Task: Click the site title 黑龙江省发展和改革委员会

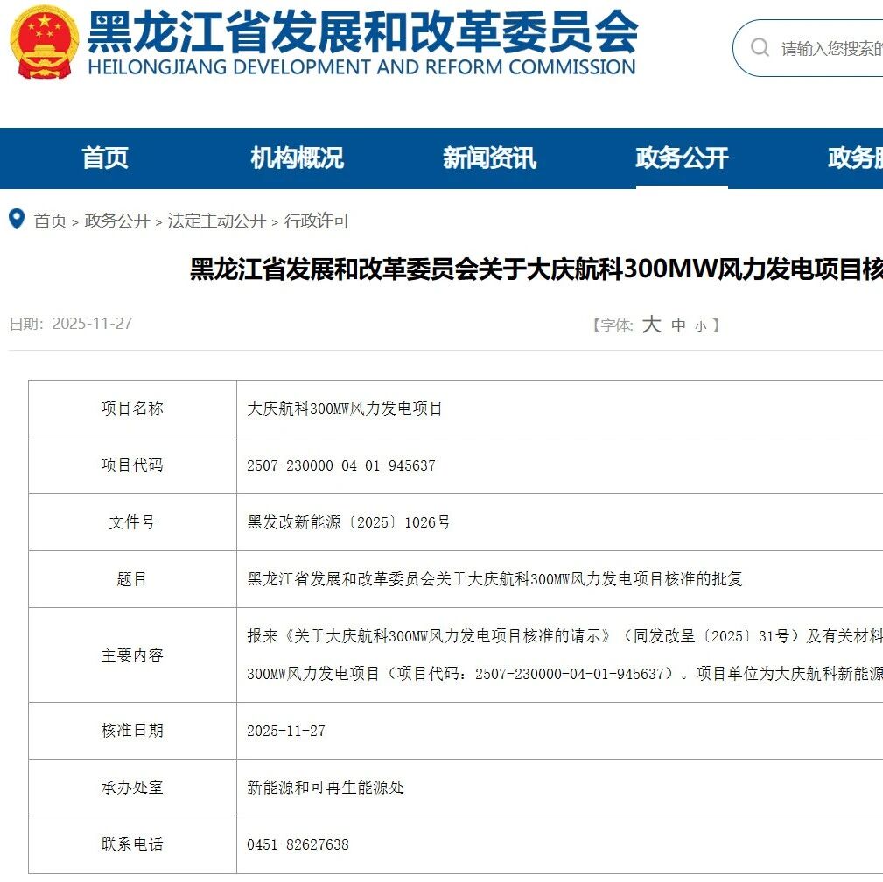Action: (362, 31)
